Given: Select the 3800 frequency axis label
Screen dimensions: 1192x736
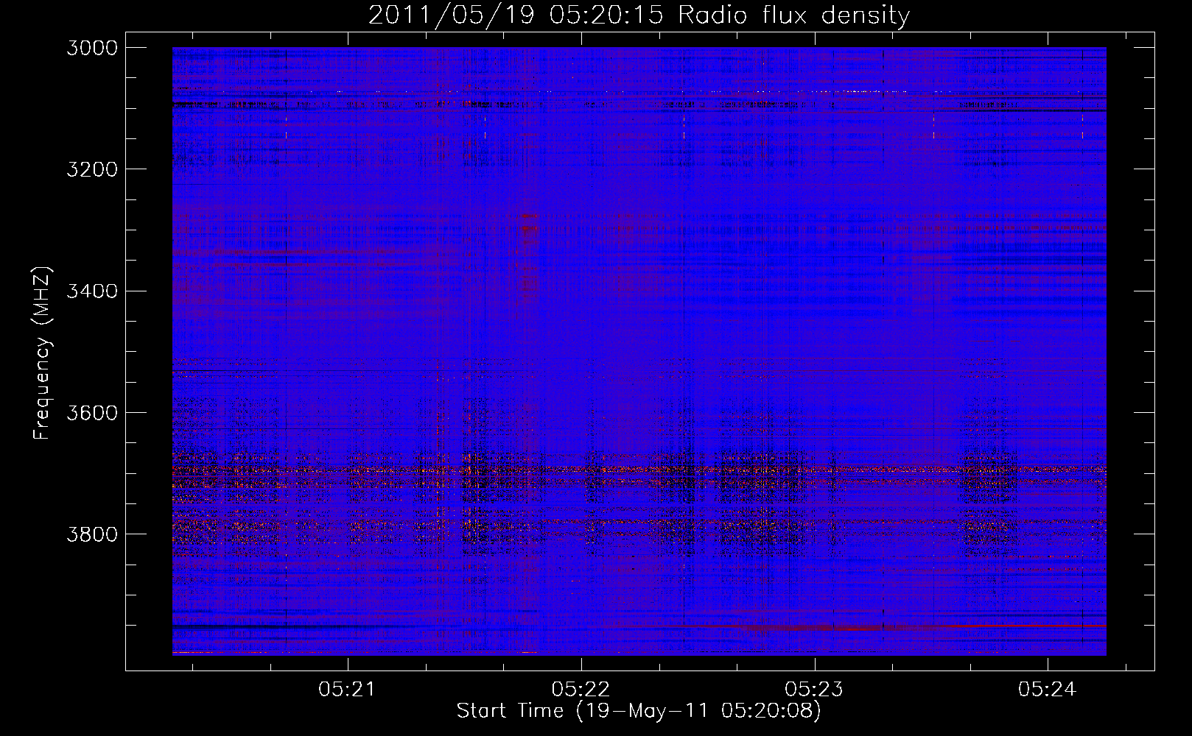Looking at the screenshot, I should 92,534.
